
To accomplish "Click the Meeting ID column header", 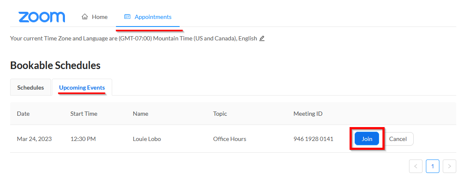I will coord(308,114).
